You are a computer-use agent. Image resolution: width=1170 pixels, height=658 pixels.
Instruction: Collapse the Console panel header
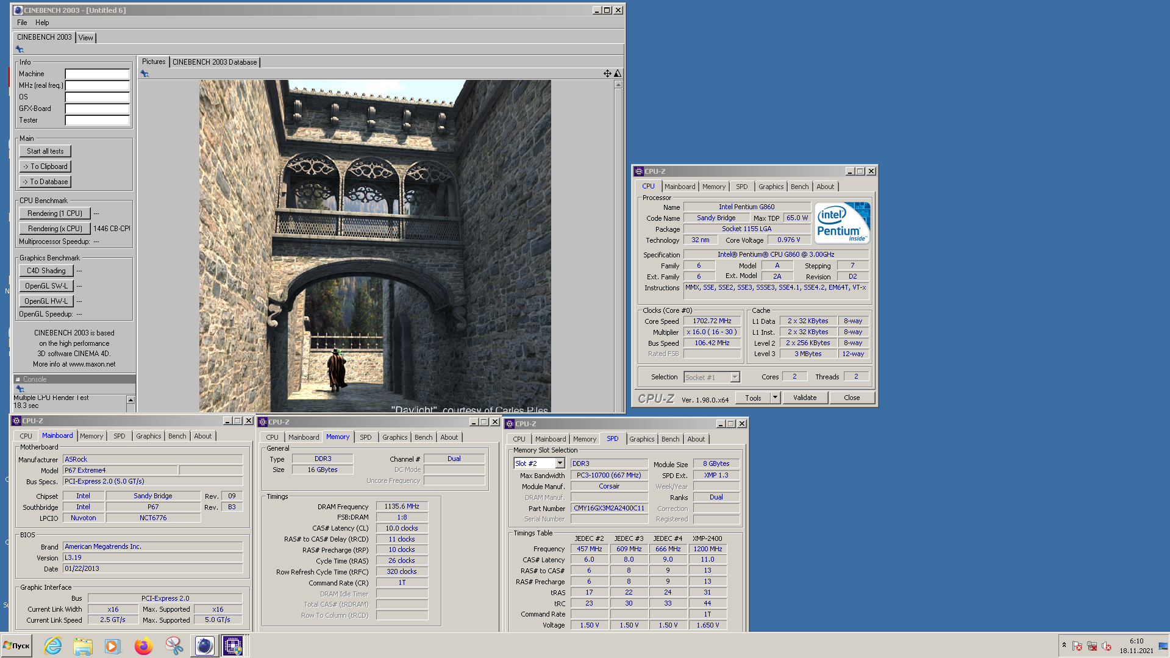pyautogui.click(x=18, y=379)
